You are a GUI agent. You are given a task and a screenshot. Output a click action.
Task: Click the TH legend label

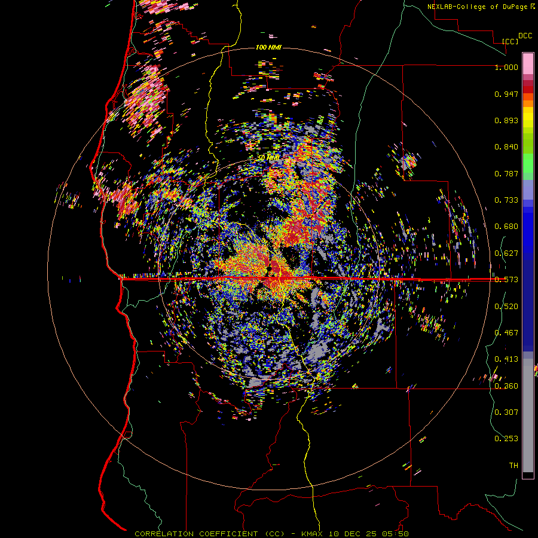[x=513, y=466]
